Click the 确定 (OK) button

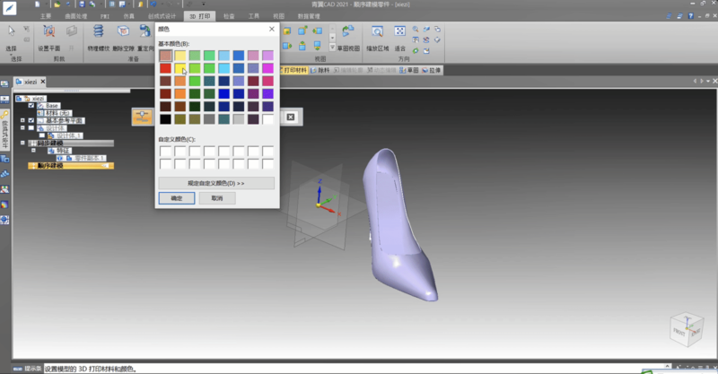[x=176, y=198]
